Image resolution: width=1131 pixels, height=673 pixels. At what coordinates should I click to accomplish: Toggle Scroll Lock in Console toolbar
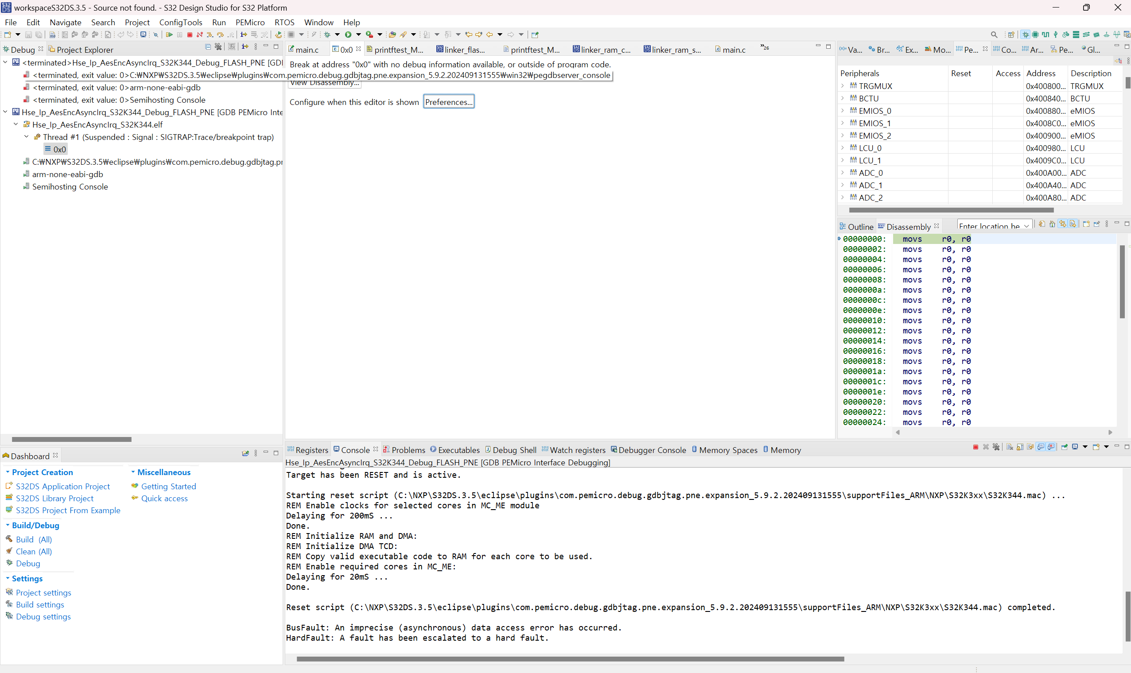point(1020,447)
